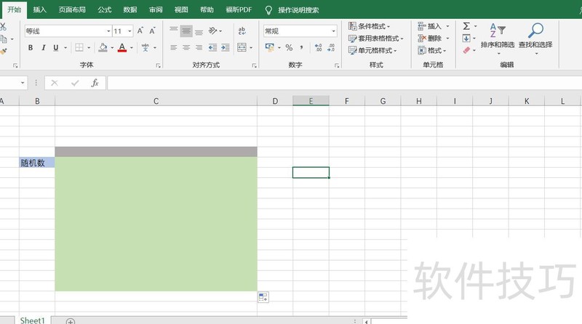Viewport: 582px width, 324px height.
Task: Align text to bottom
Action: 199,31
